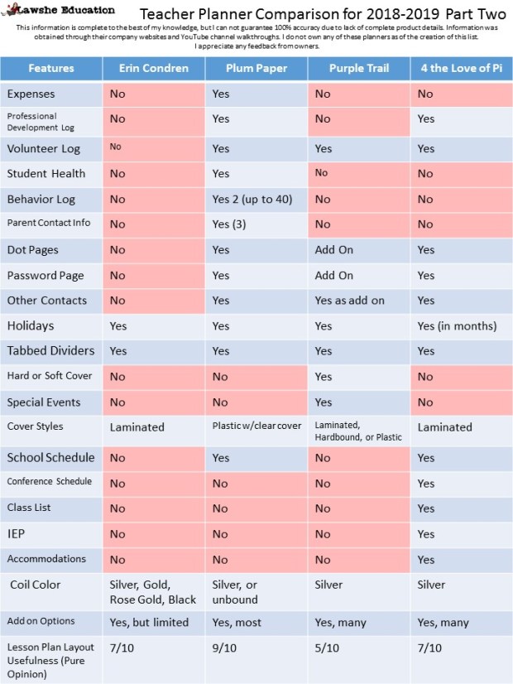Select the Features column header
Image resolution: width=513 pixels, height=684 pixels.
point(51,68)
